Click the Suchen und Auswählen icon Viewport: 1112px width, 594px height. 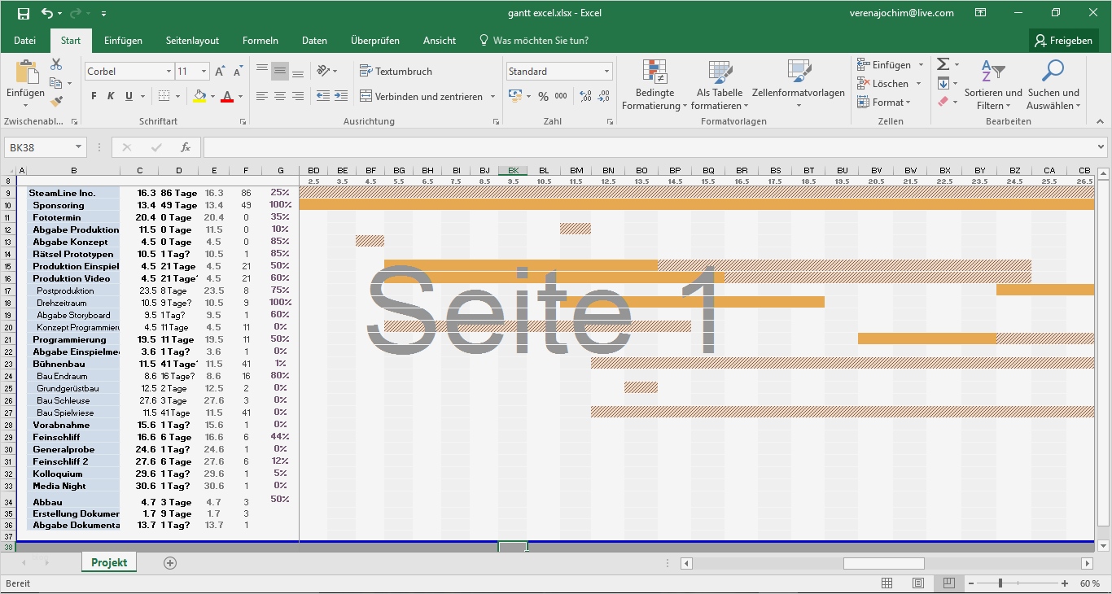tap(1053, 84)
